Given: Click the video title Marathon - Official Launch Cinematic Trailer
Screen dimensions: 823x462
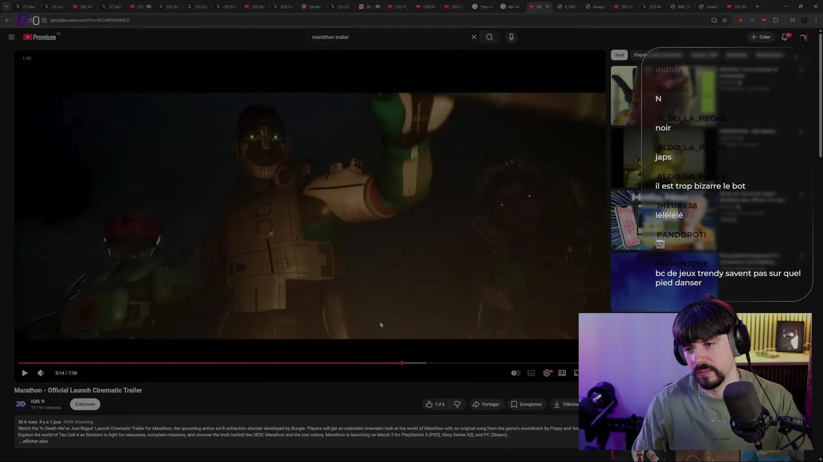Looking at the screenshot, I should pyautogui.click(x=78, y=390).
